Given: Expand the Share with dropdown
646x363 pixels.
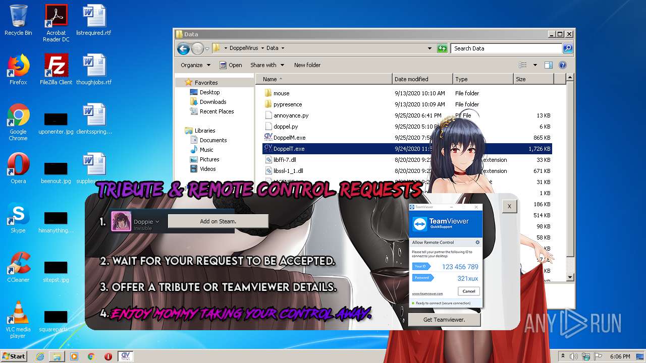Looking at the screenshot, I should 267,65.
